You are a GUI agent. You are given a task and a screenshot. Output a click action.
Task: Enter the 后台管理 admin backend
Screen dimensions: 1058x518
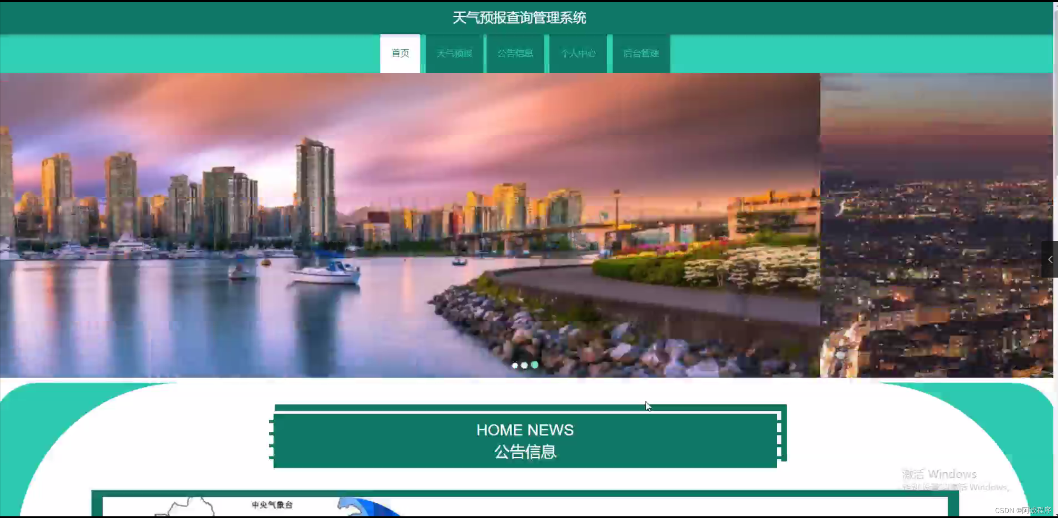pos(641,53)
